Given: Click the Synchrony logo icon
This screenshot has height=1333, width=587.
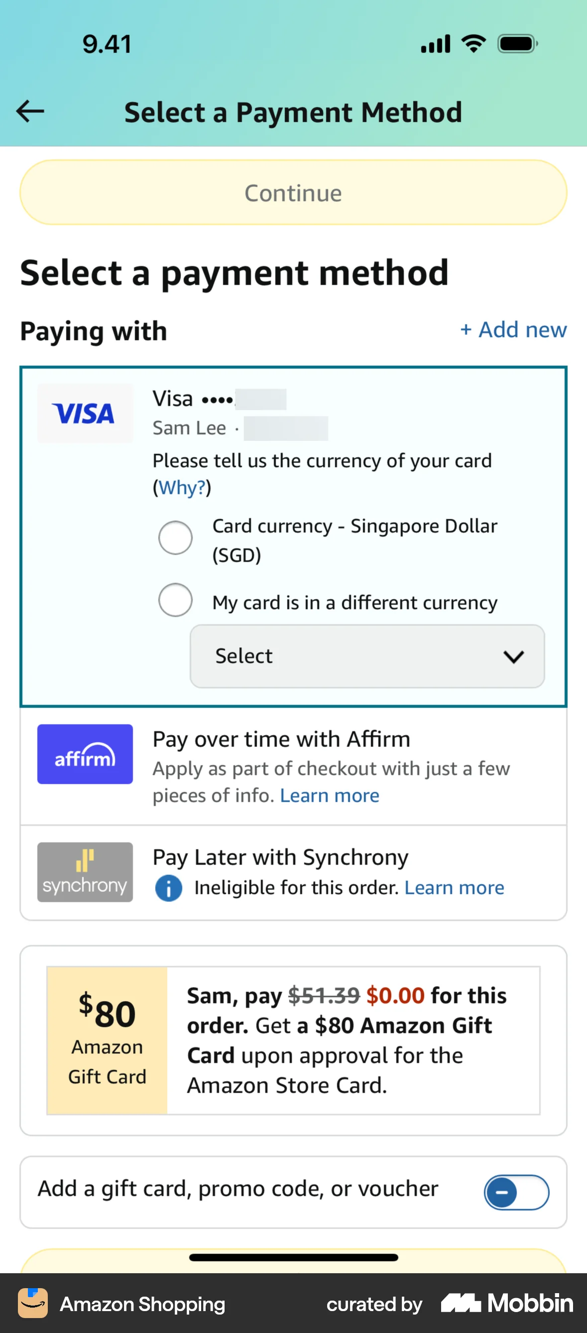Looking at the screenshot, I should click(x=84, y=872).
